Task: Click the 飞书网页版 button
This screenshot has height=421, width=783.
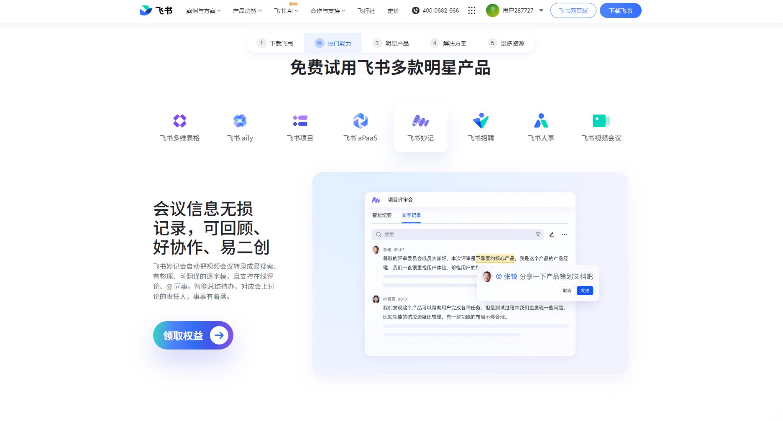Action: 573,10
